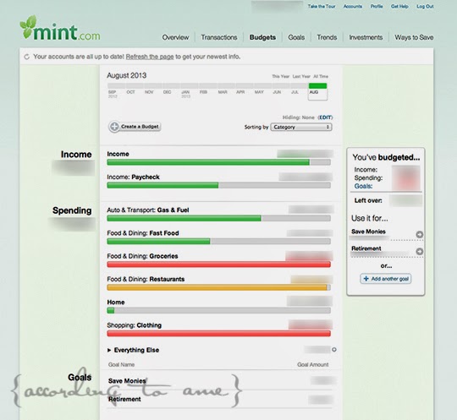The height and width of the screenshot is (420, 457).
Task: Click the Save Monies entry under Use it for
Action: point(368,232)
